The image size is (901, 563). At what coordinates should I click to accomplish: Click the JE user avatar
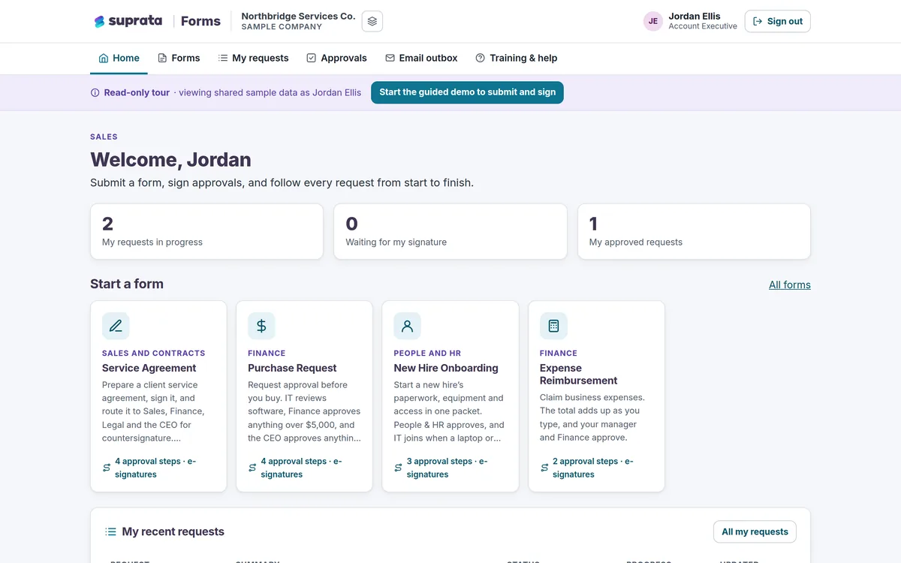pos(653,22)
